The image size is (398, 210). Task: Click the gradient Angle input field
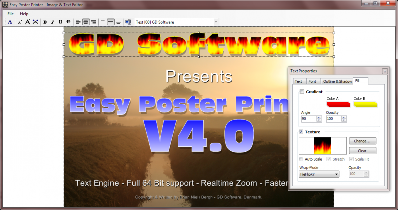tap(309, 119)
